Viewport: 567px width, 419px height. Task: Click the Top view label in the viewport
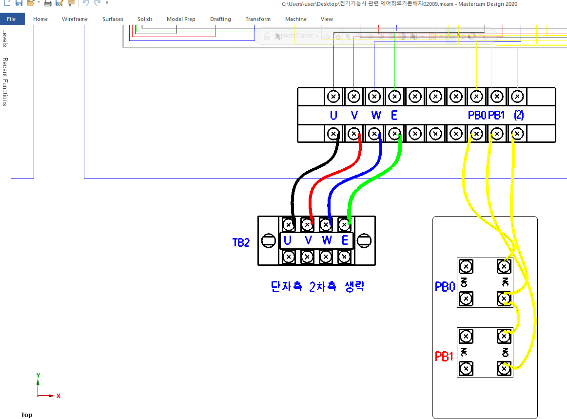coord(26,415)
